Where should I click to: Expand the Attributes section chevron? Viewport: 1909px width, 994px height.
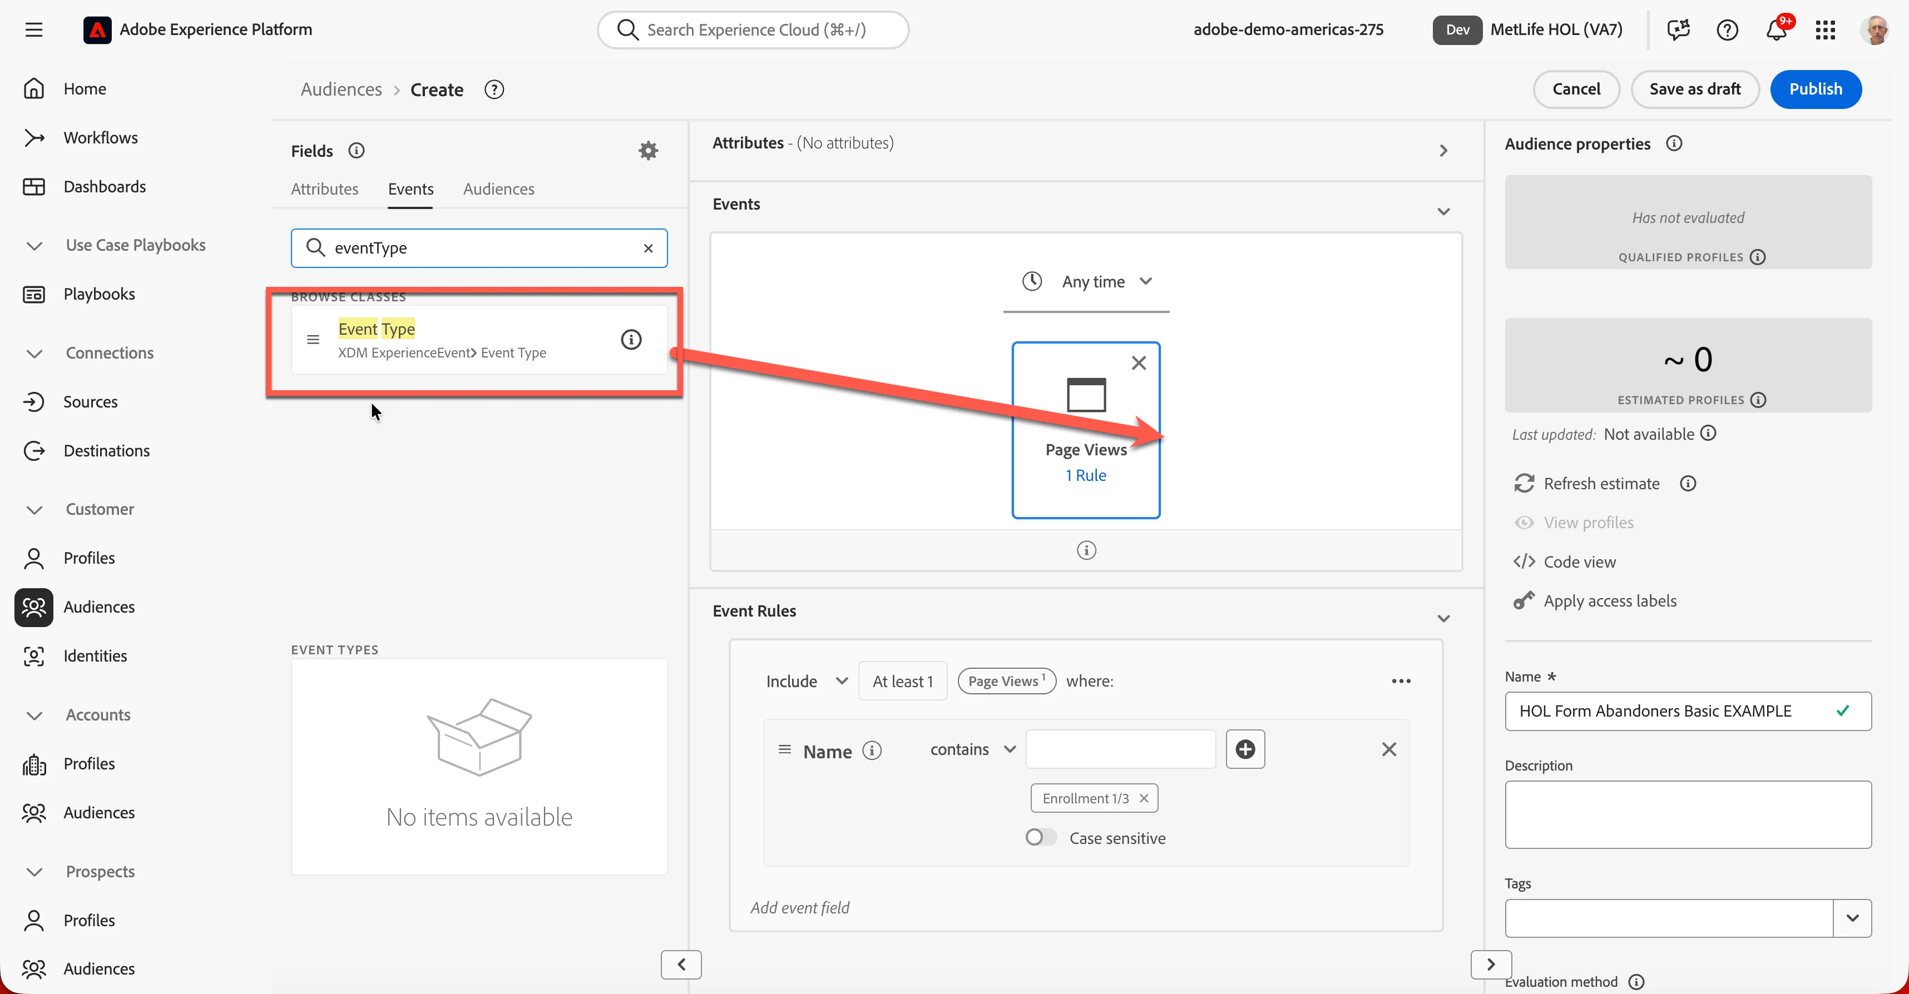tap(1443, 150)
